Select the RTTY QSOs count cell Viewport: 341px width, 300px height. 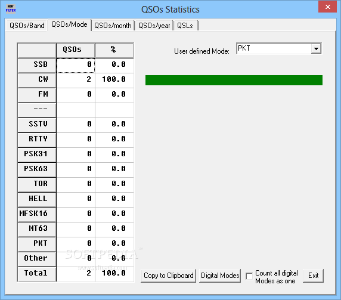point(76,140)
